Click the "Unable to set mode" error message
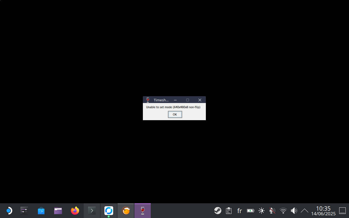The image size is (349, 218). point(173,107)
